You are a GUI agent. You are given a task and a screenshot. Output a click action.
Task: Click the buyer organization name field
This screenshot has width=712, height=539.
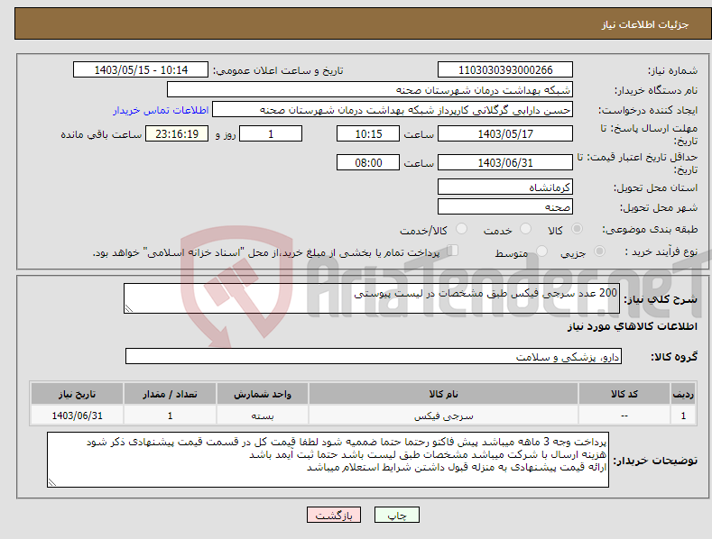[x=370, y=90]
